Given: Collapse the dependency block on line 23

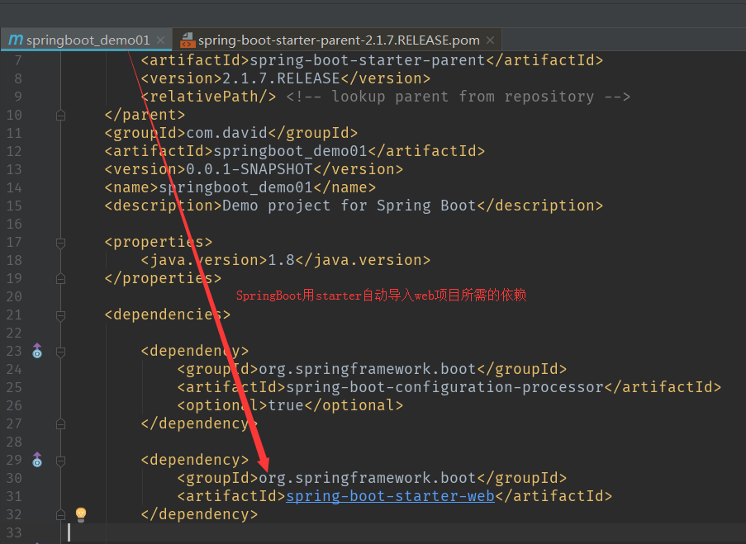Looking at the screenshot, I should pos(60,352).
